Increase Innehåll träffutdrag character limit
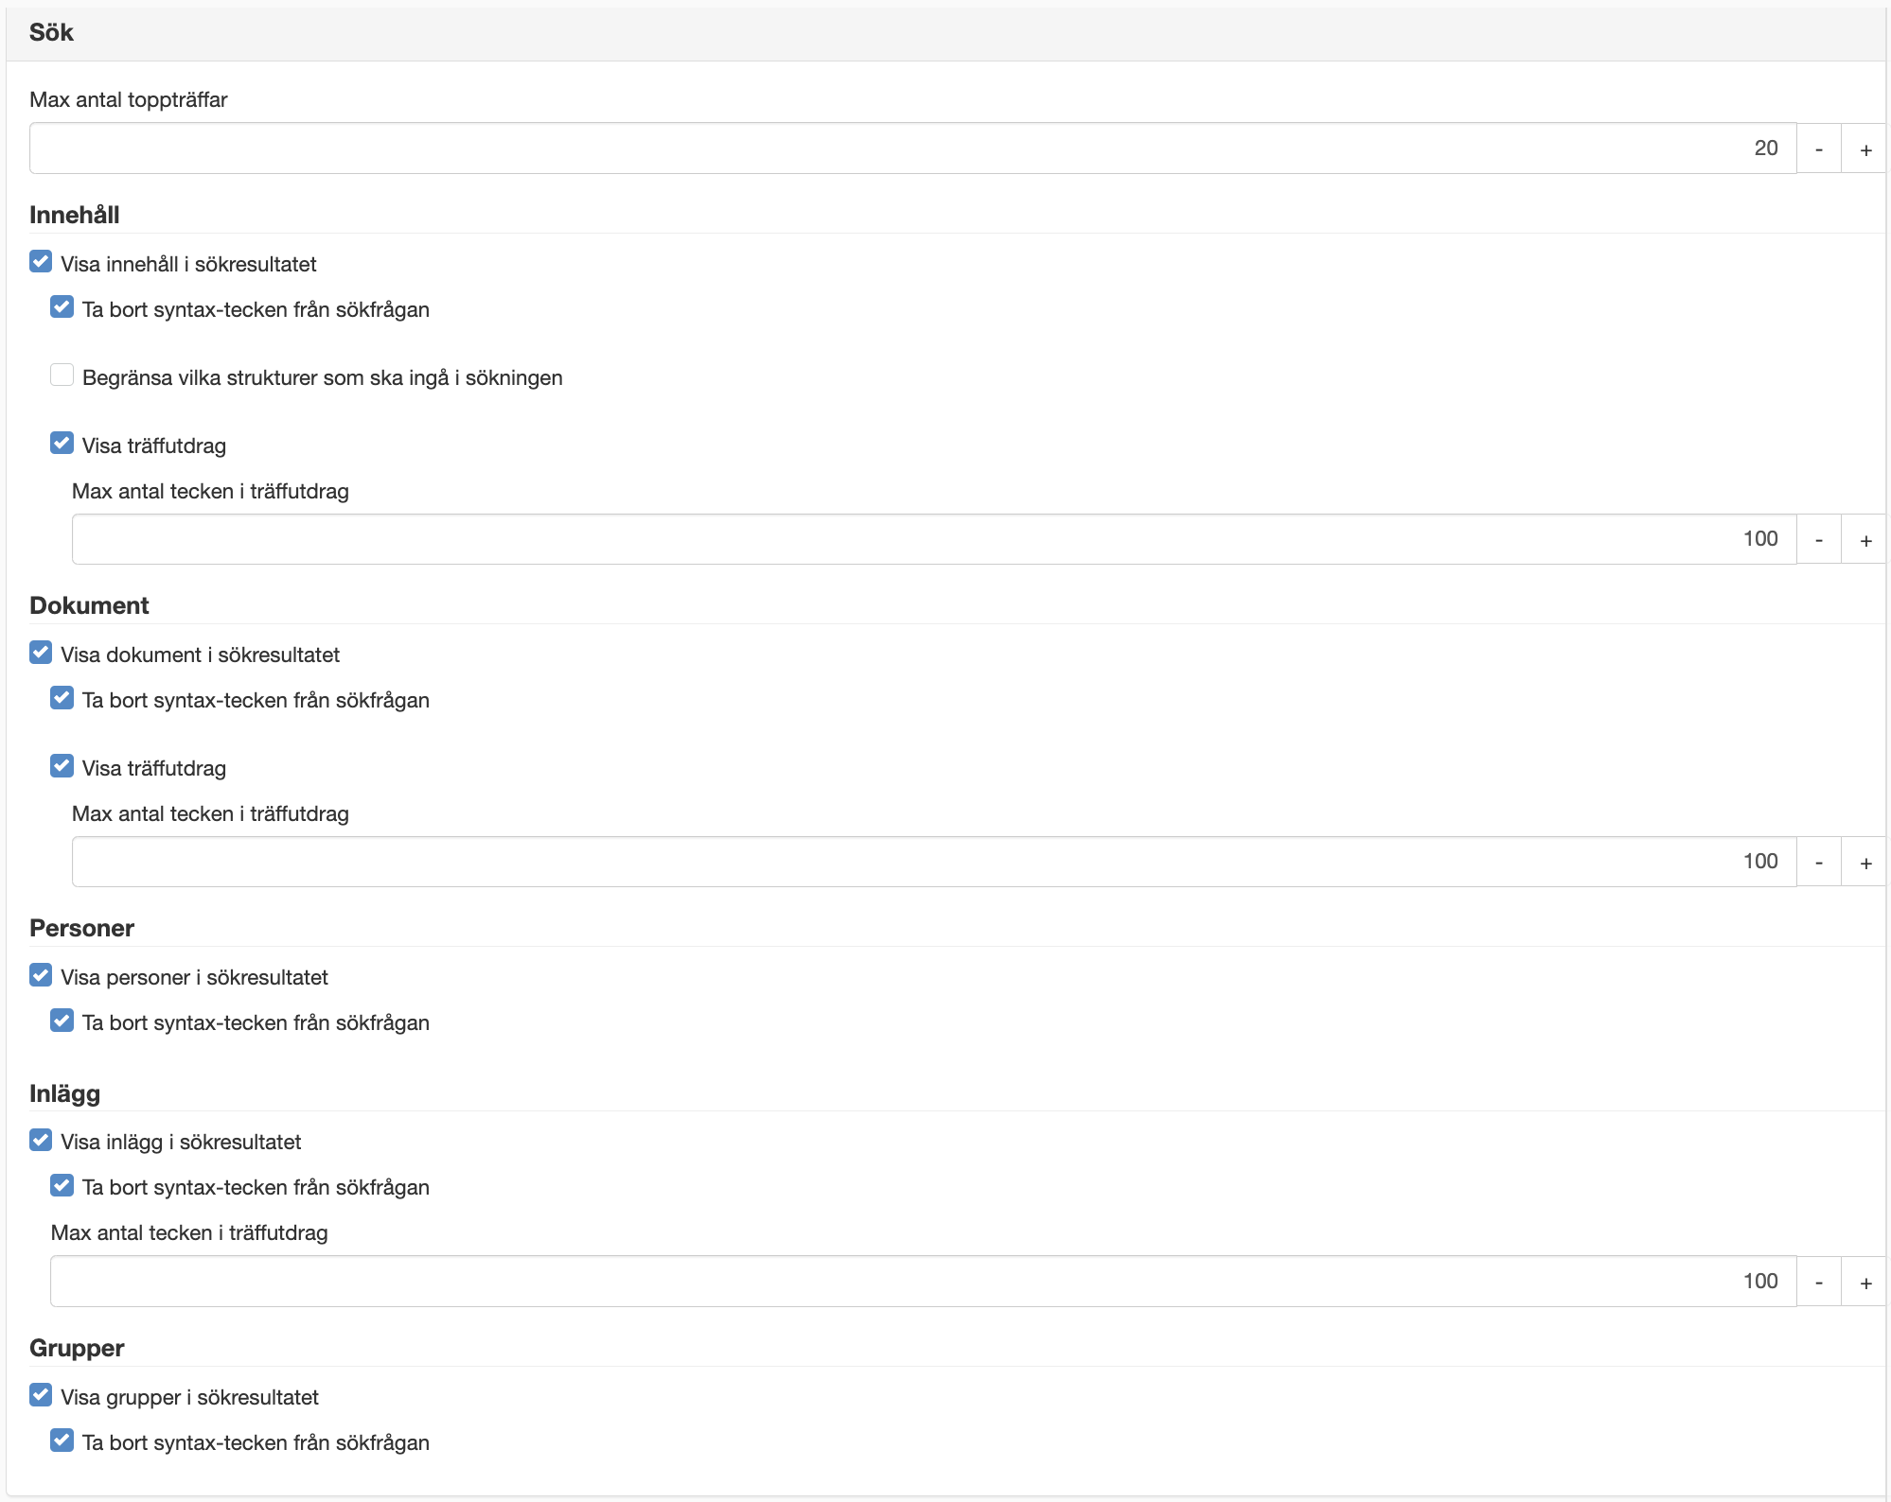 point(1864,539)
